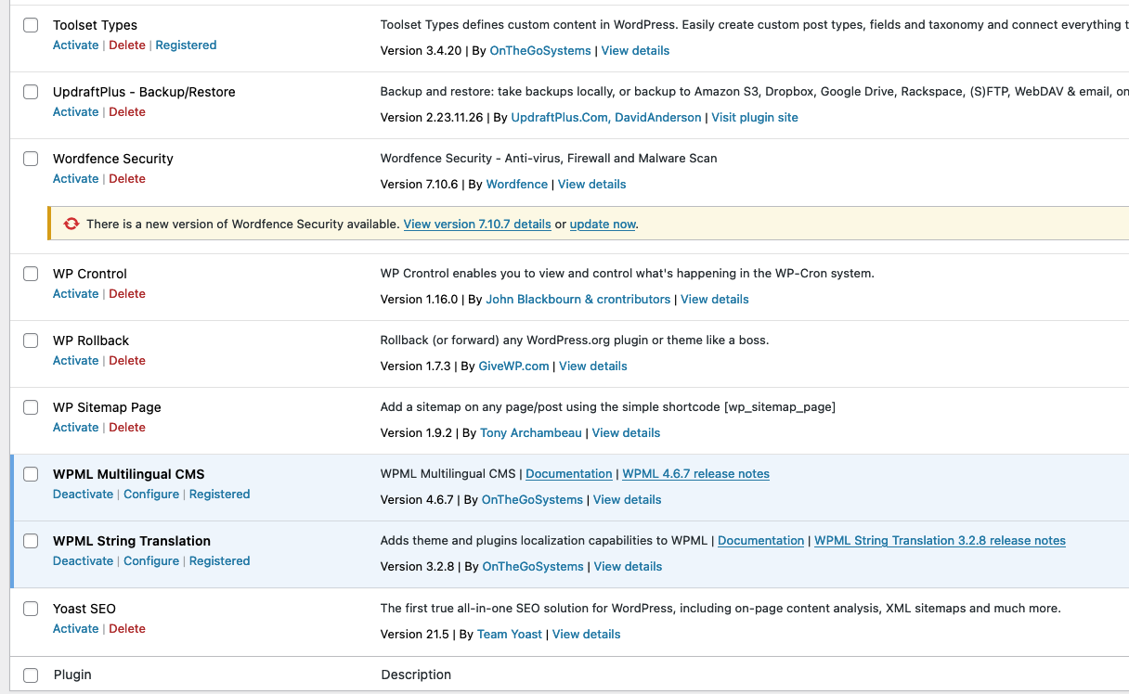
Task: Deactivate WPML String Translation
Action: pos(83,560)
